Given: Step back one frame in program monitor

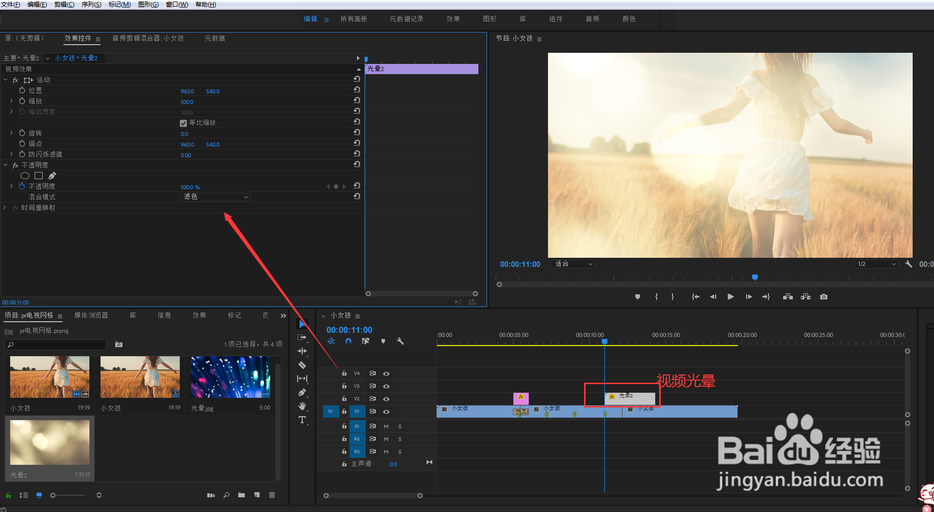Looking at the screenshot, I should [x=713, y=297].
